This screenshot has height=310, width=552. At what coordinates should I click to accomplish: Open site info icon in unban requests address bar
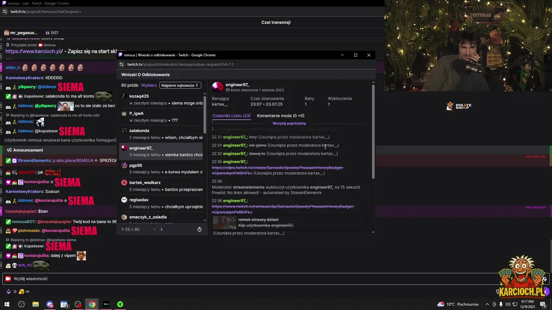pos(122,64)
